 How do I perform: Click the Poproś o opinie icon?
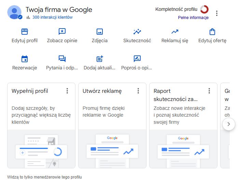point(137,59)
